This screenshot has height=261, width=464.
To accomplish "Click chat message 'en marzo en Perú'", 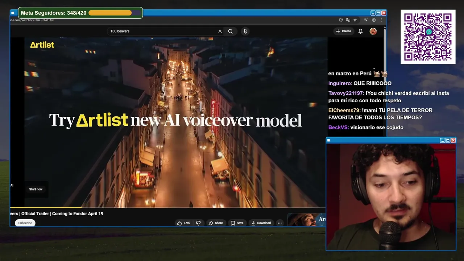I will tap(350, 74).
